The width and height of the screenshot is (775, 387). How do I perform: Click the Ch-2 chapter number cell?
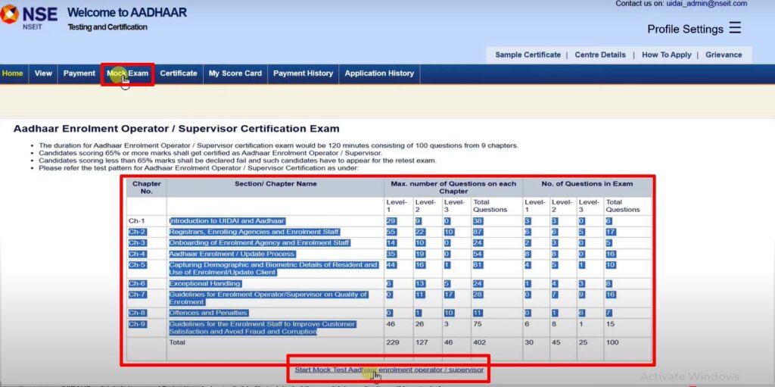[146, 232]
